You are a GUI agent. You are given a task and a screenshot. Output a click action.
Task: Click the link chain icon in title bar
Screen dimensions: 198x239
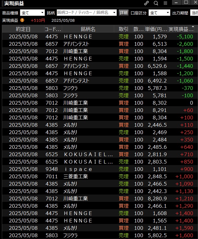(146, 3)
